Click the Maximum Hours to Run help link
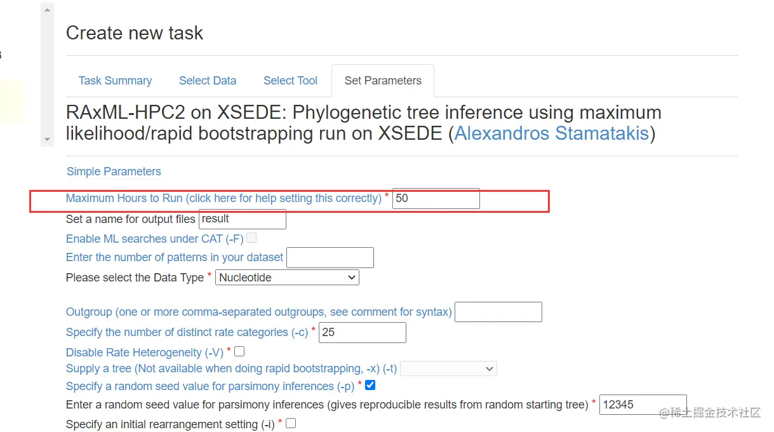Image resolution: width=774 pixels, height=432 pixels. click(x=224, y=198)
